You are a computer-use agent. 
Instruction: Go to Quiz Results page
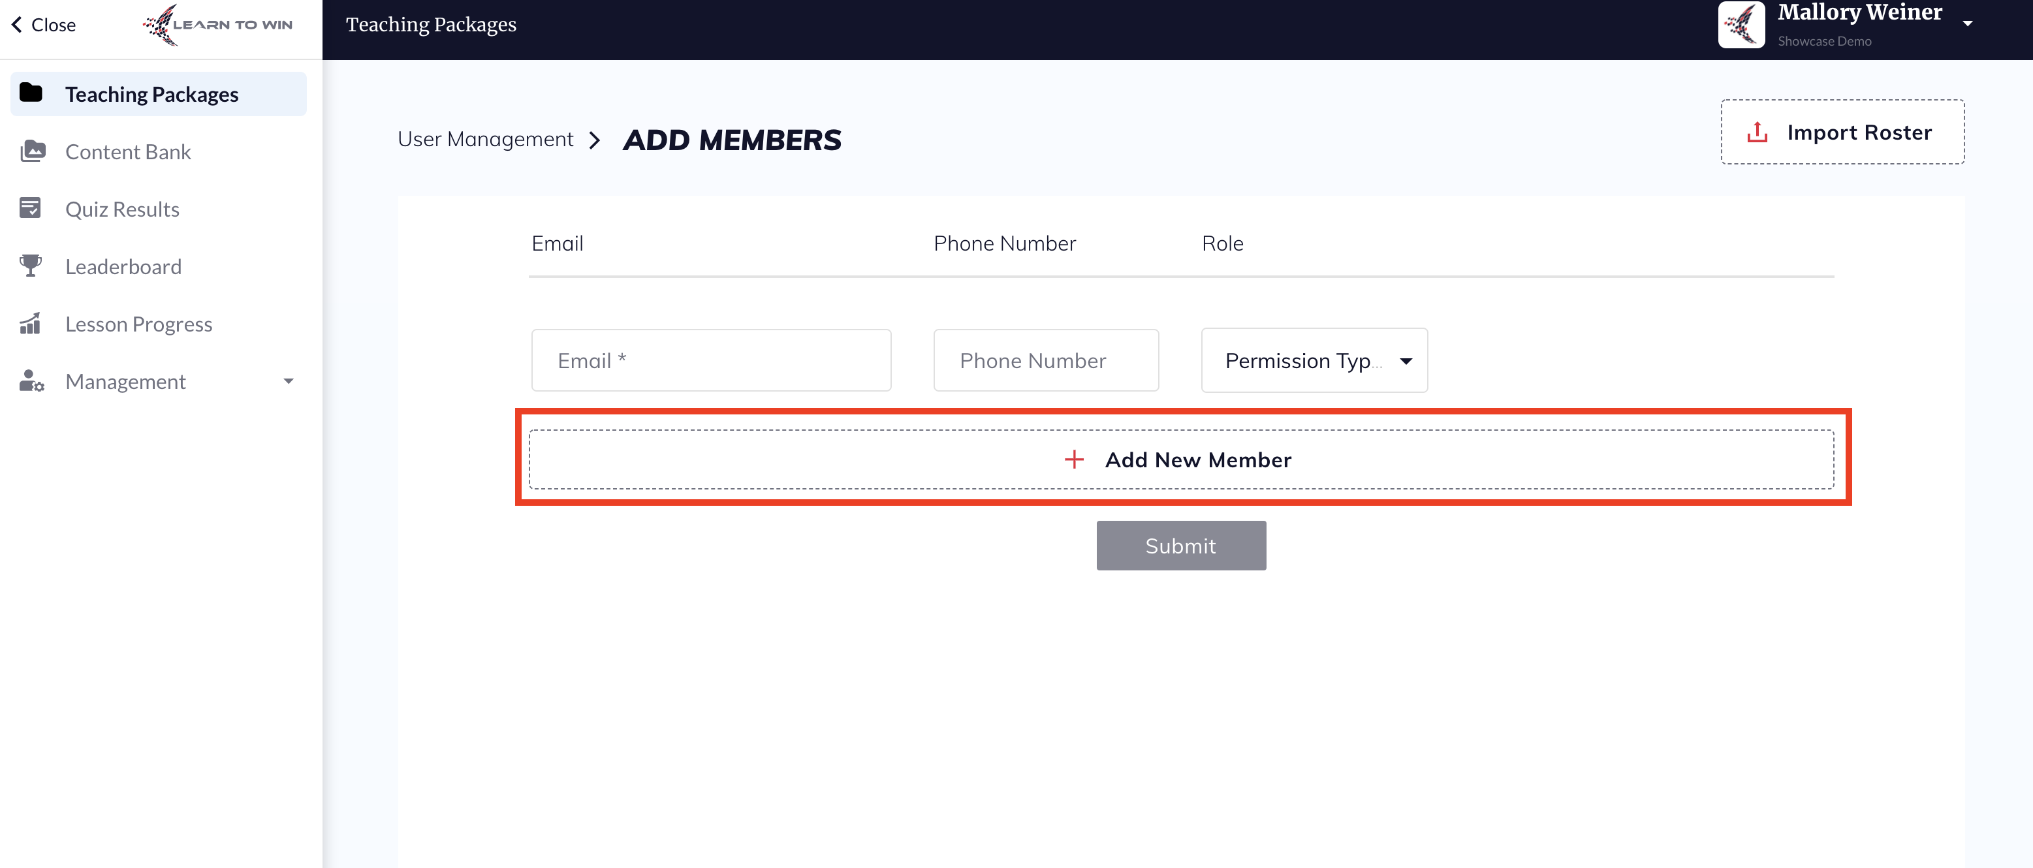[159, 209]
